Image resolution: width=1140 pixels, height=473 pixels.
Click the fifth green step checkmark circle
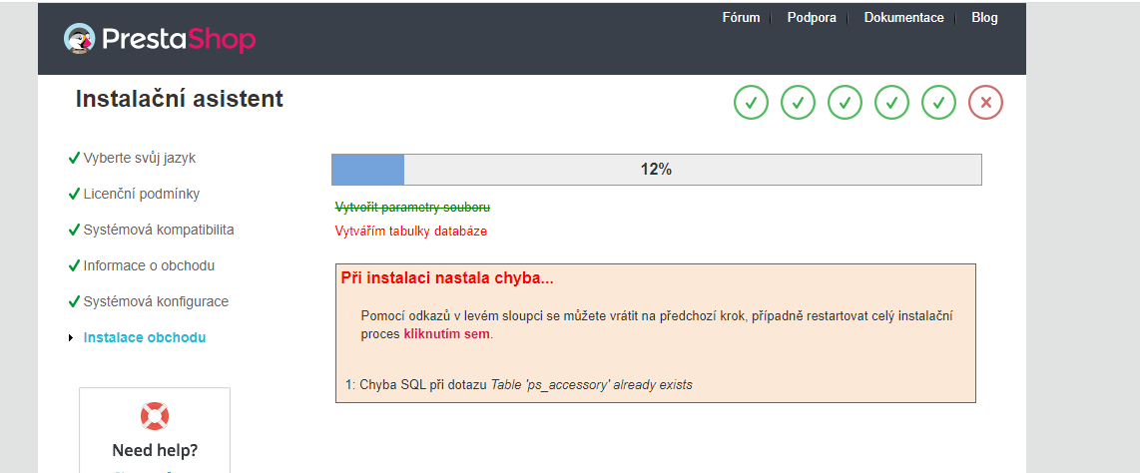pyautogui.click(x=938, y=103)
